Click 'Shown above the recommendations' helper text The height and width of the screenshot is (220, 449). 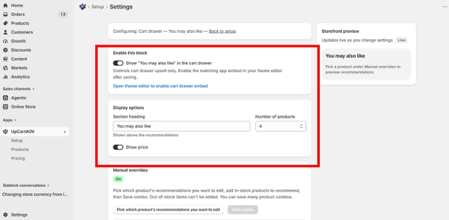(x=145, y=135)
